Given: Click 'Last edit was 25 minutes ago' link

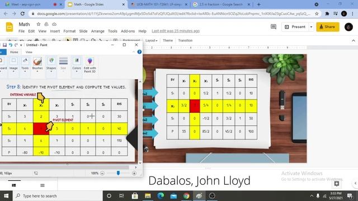Looking at the screenshot, I should coord(176,31).
